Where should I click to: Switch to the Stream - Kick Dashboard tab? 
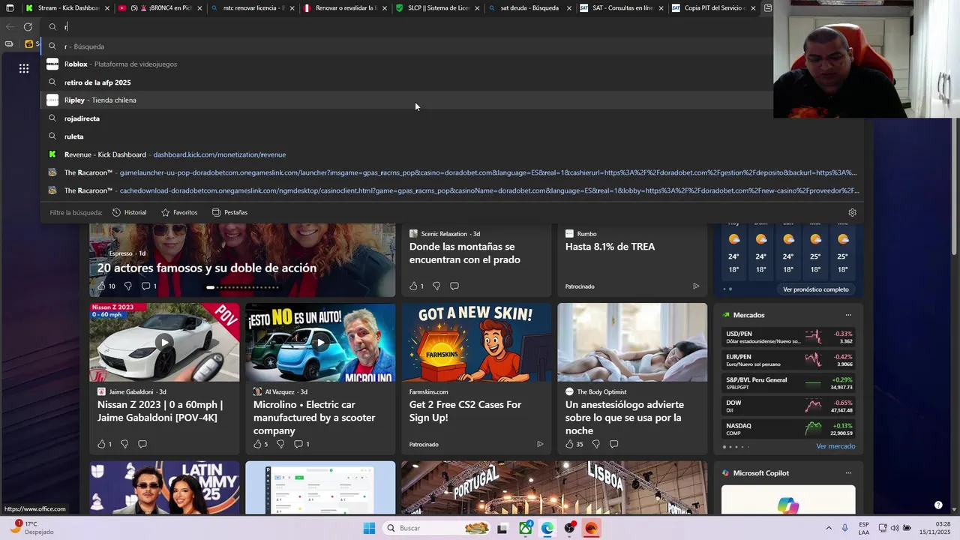[x=67, y=8]
